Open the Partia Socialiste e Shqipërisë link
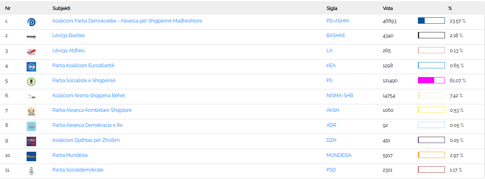Screen dimensions: 485x179 (x=84, y=81)
